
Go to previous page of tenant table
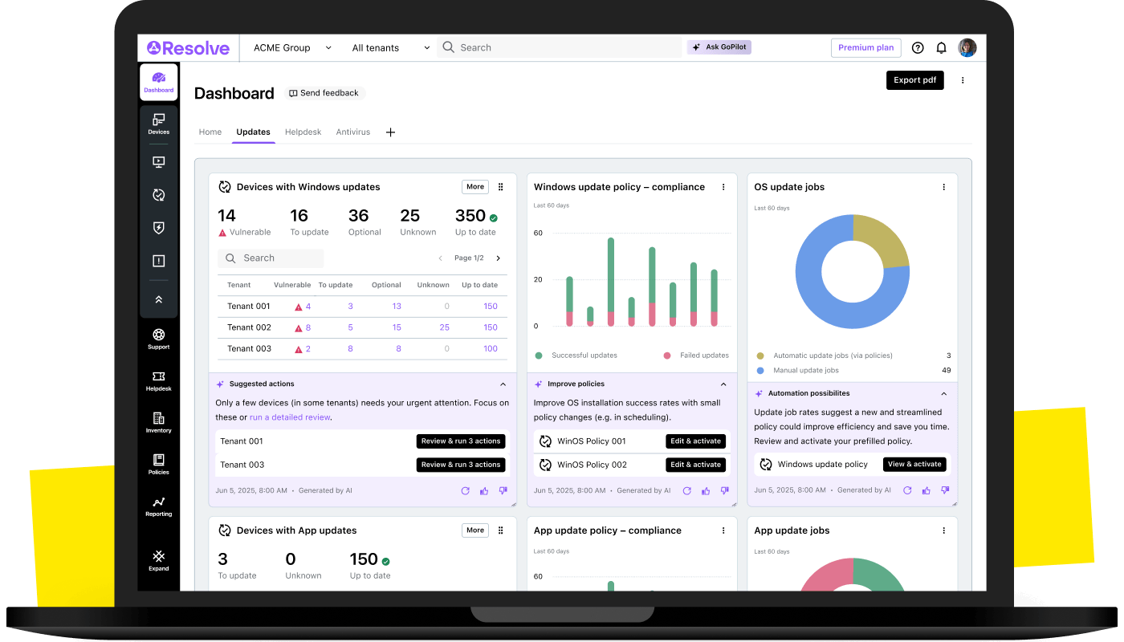click(x=440, y=258)
